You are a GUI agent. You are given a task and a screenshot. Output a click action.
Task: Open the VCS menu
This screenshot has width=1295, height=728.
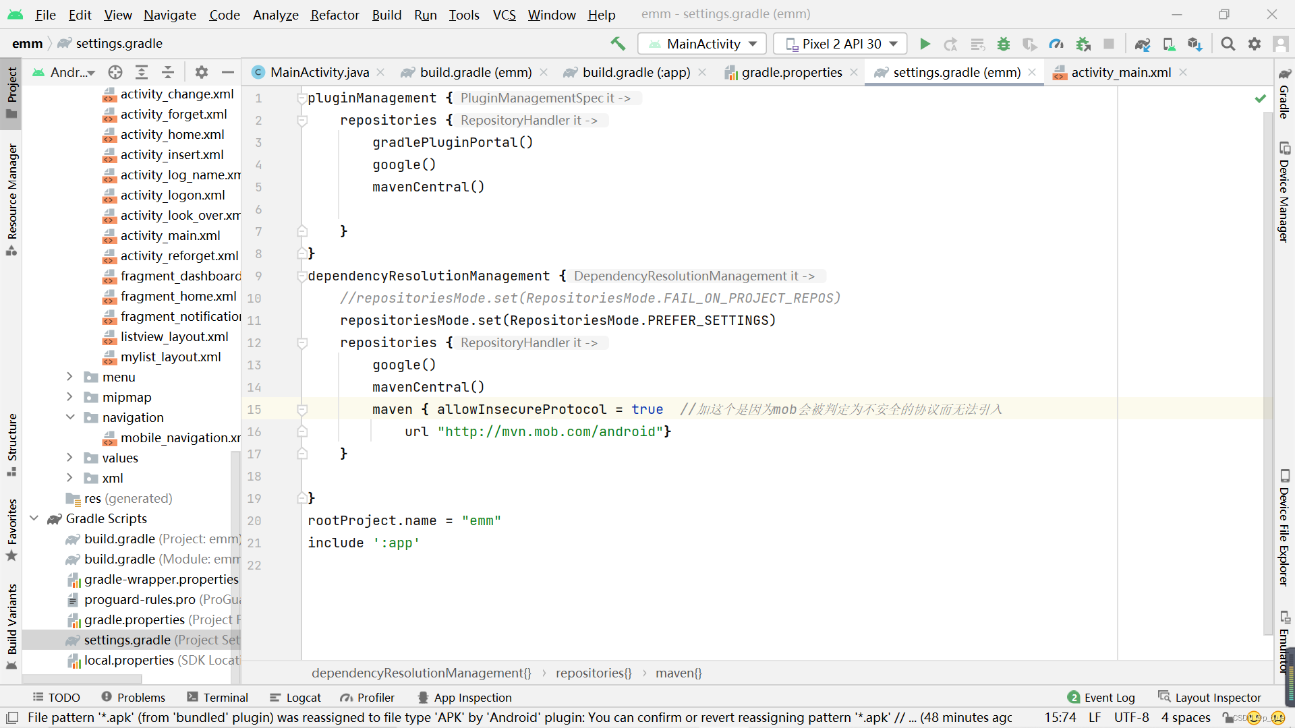pyautogui.click(x=504, y=15)
